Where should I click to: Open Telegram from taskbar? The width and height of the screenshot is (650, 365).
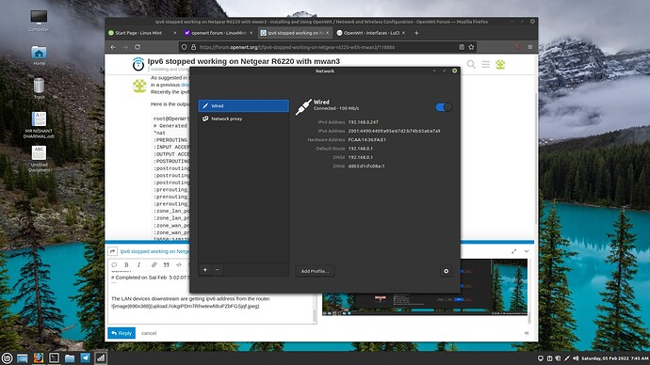tap(86, 358)
